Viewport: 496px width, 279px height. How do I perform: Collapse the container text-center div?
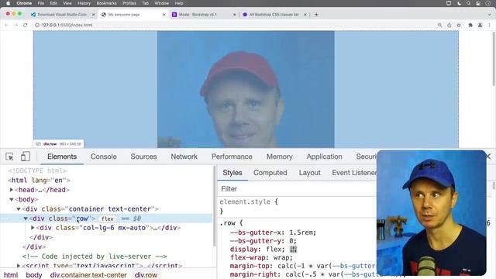pyautogui.click(x=19, y=208)
